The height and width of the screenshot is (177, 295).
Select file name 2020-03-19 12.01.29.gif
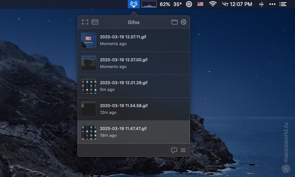(x=124, y=83)
